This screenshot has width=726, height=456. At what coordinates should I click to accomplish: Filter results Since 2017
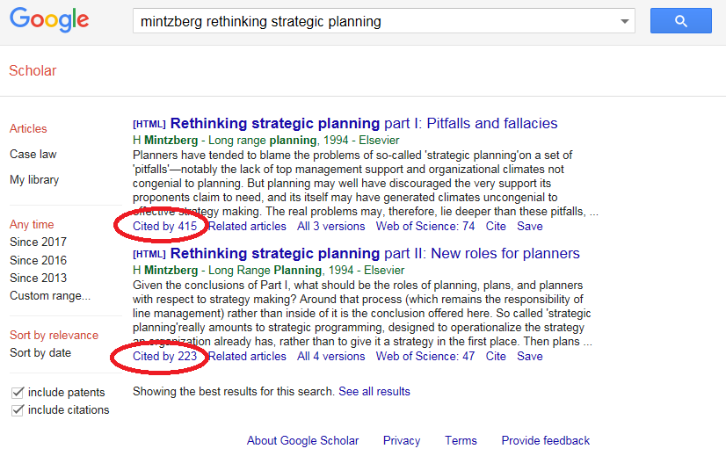click(38, 242)
